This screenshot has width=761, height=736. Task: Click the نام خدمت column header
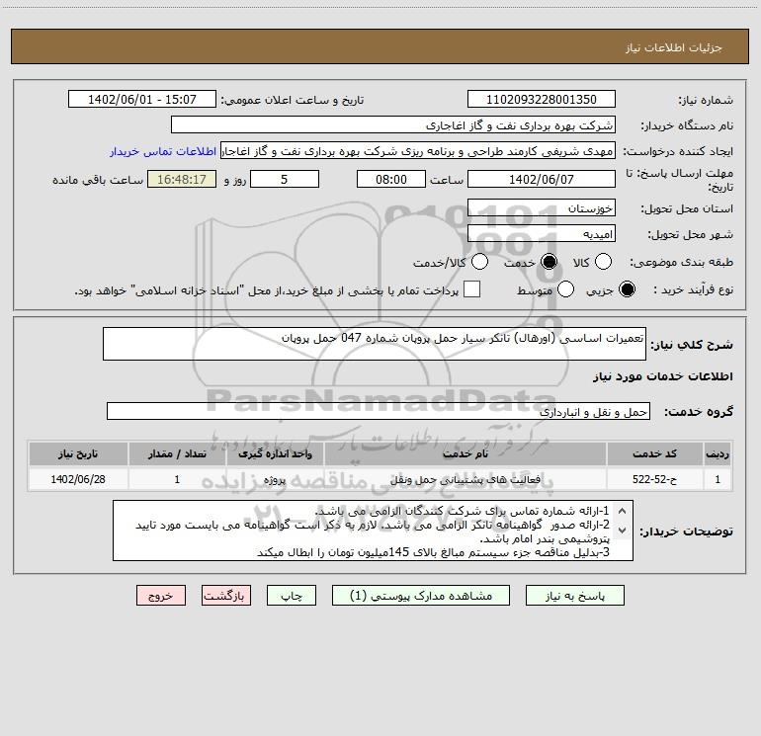(x=465, y=454)
